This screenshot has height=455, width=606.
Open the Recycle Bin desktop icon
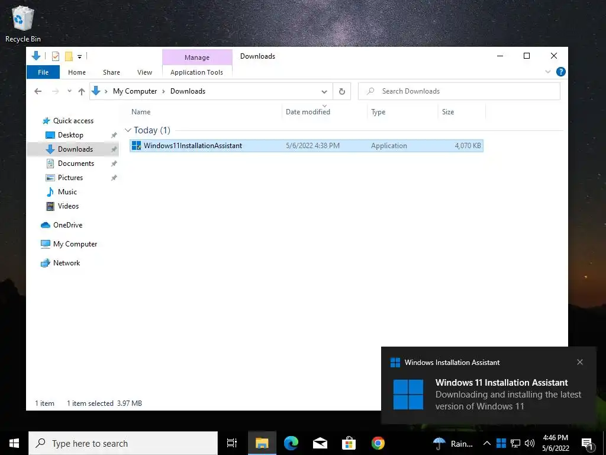tap(23, 24)
